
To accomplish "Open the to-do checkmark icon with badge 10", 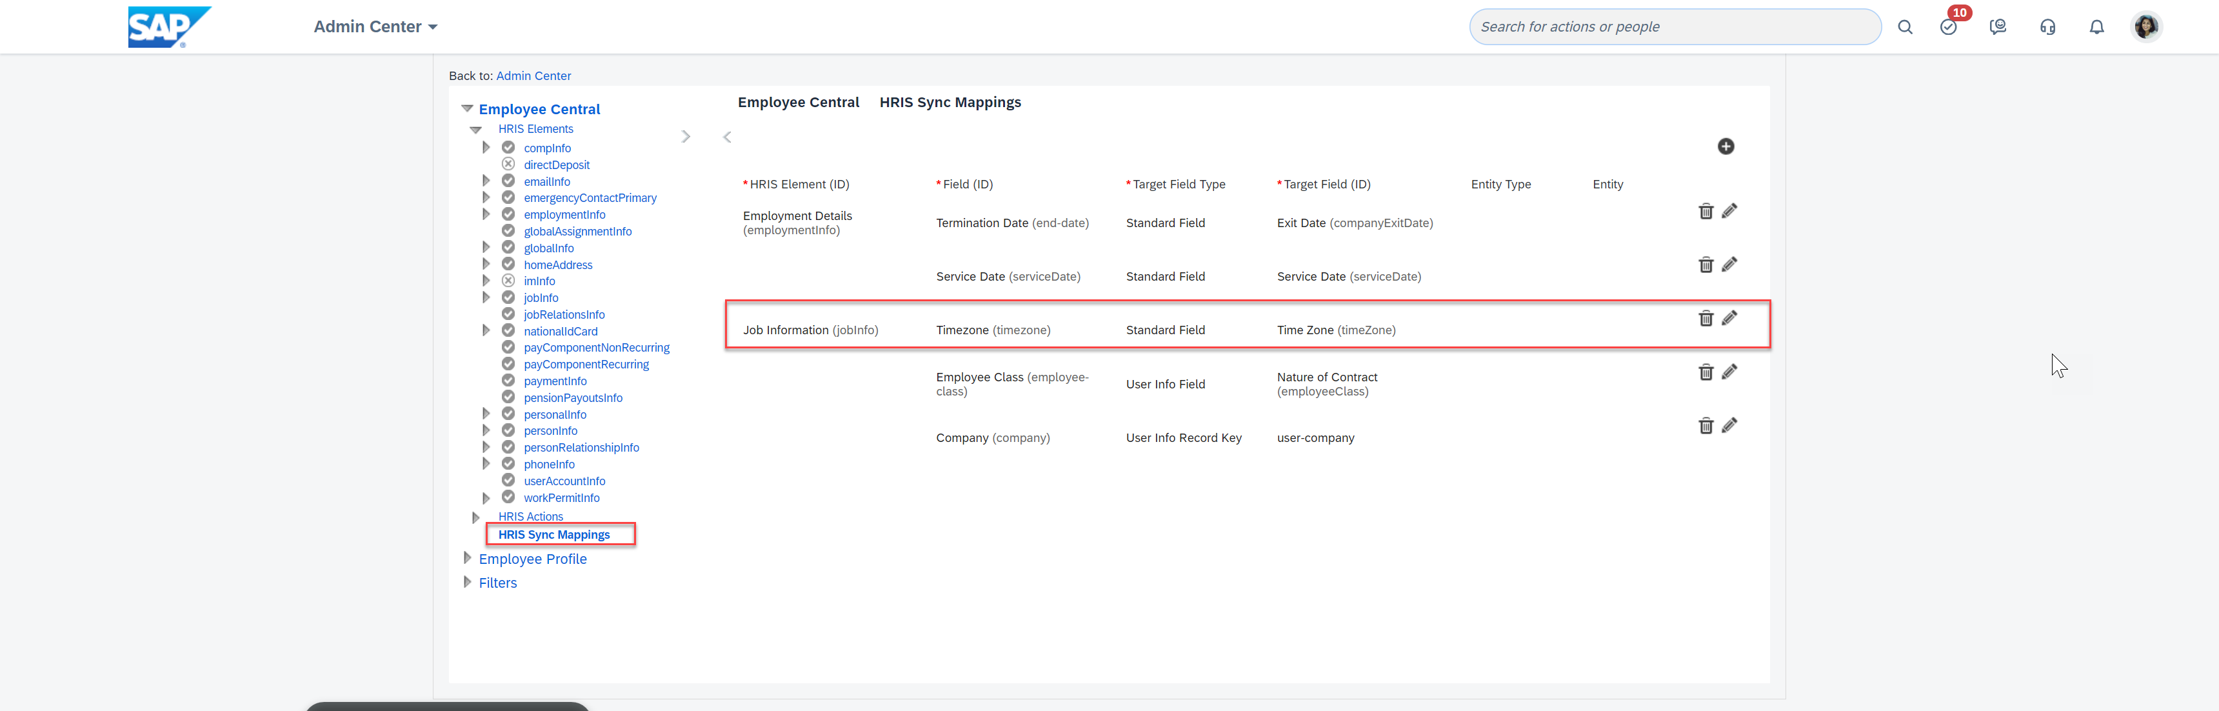I will pyautogui.click(x=1949, y=26).
